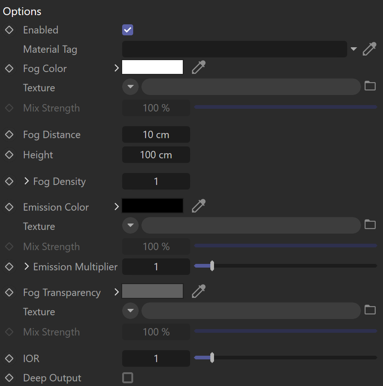Click the Fog Distance value field
Screen dimensions: 383x386
pyautogui.click(x=156, y=134)
